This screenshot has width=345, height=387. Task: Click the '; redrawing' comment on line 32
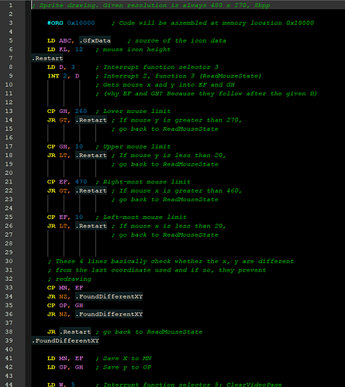pos(69,279)
